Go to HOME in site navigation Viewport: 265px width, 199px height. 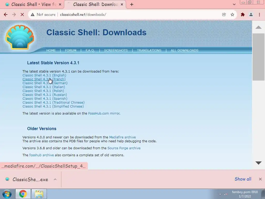click(51, 51)
